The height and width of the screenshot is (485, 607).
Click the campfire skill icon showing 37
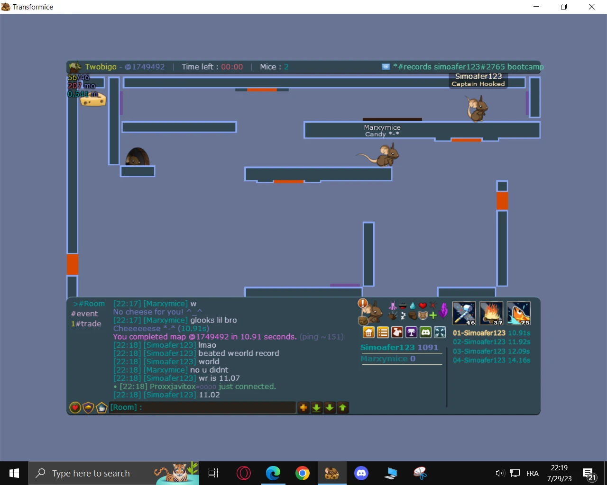click(x=491, y=314)
